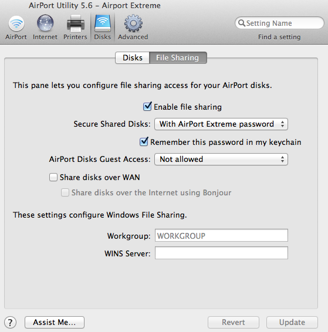Toggle Enable file sharing checkbox

(147, 107)
